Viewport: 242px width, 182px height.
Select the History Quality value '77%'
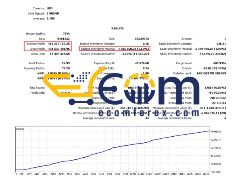pyautogui.click(x=66, y=34)
